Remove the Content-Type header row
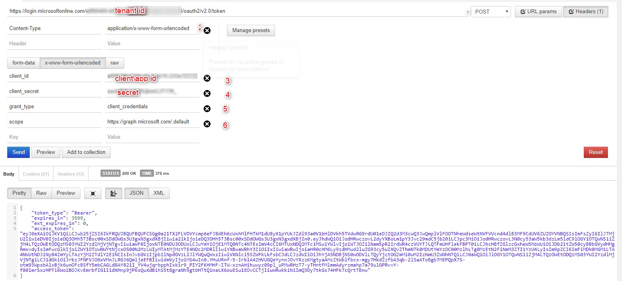The height and width of the screenshot is (281, 622). pos(207,30)
